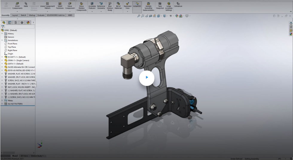The width and height of the screenshot is (293, 160).
Task: Open Appearances color ball in right task pane
Action: coord(291,34)
